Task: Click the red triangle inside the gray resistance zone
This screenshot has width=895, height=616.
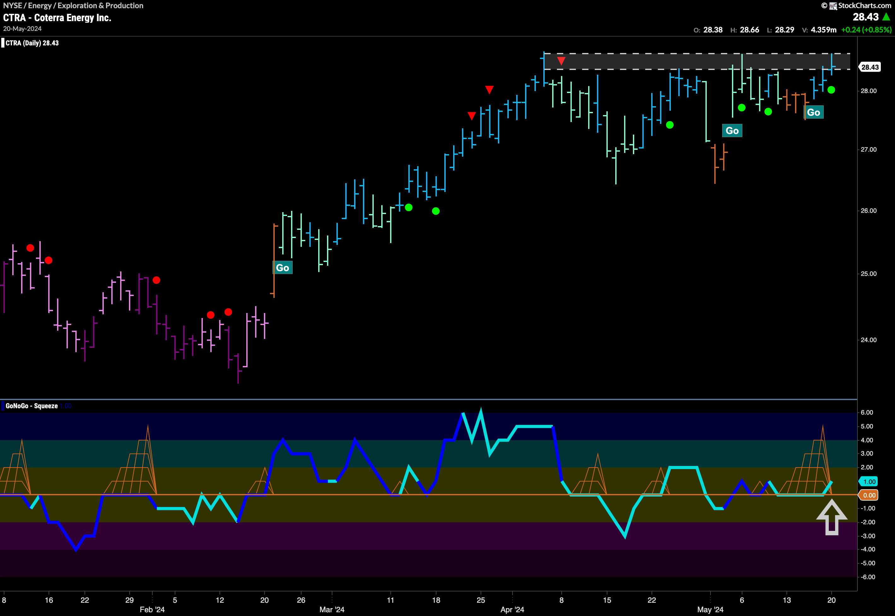Action: click(x=561, y=61)
